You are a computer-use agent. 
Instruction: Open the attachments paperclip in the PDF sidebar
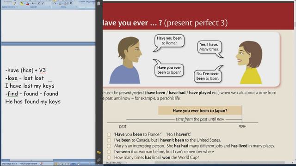(99, 160)
